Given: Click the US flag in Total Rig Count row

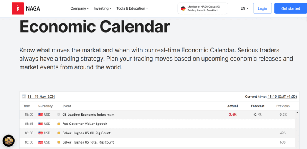Looking at the screenshot, I should [x=41, y=142].
